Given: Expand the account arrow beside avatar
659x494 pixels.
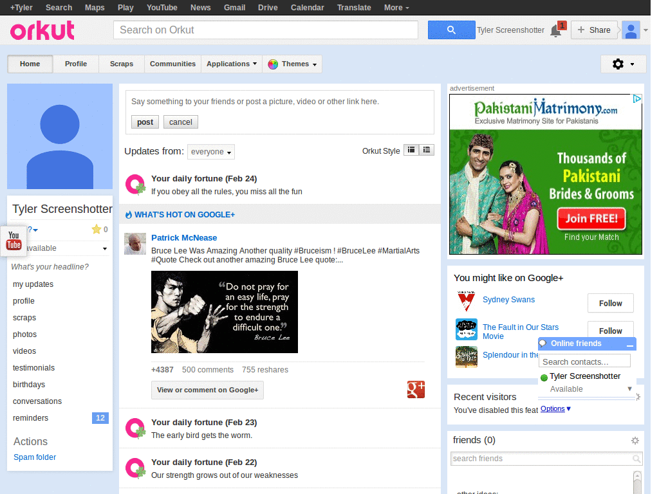Looking at the screenshot, I should pyautogui.click(x=645, y=30).
